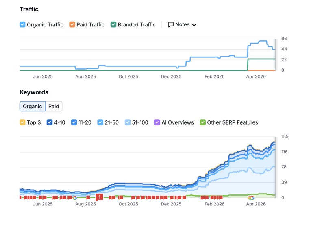The image size is (309, 236).
Task: Select the Organic keywords tab
Action: (33, 107)
